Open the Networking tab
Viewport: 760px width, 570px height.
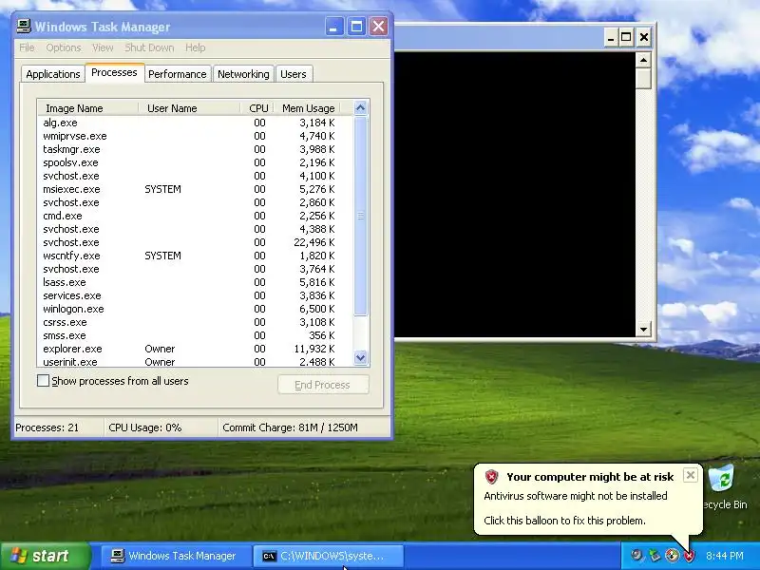(x=243, y=74)
